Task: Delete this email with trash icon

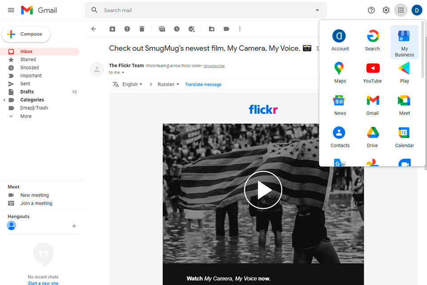Action: tap(141, 29)
